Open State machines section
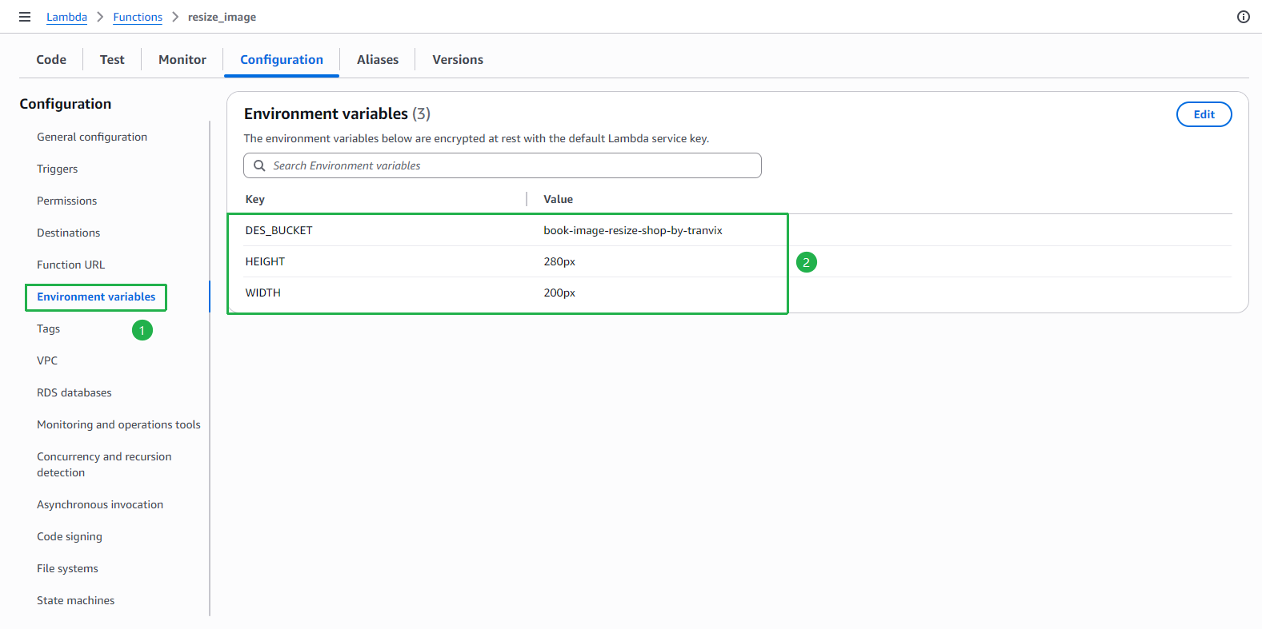 75,600
